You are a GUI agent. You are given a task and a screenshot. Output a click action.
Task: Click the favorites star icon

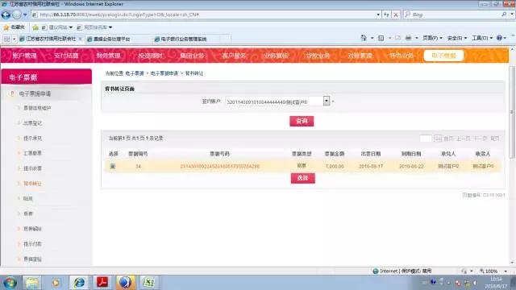6,27
